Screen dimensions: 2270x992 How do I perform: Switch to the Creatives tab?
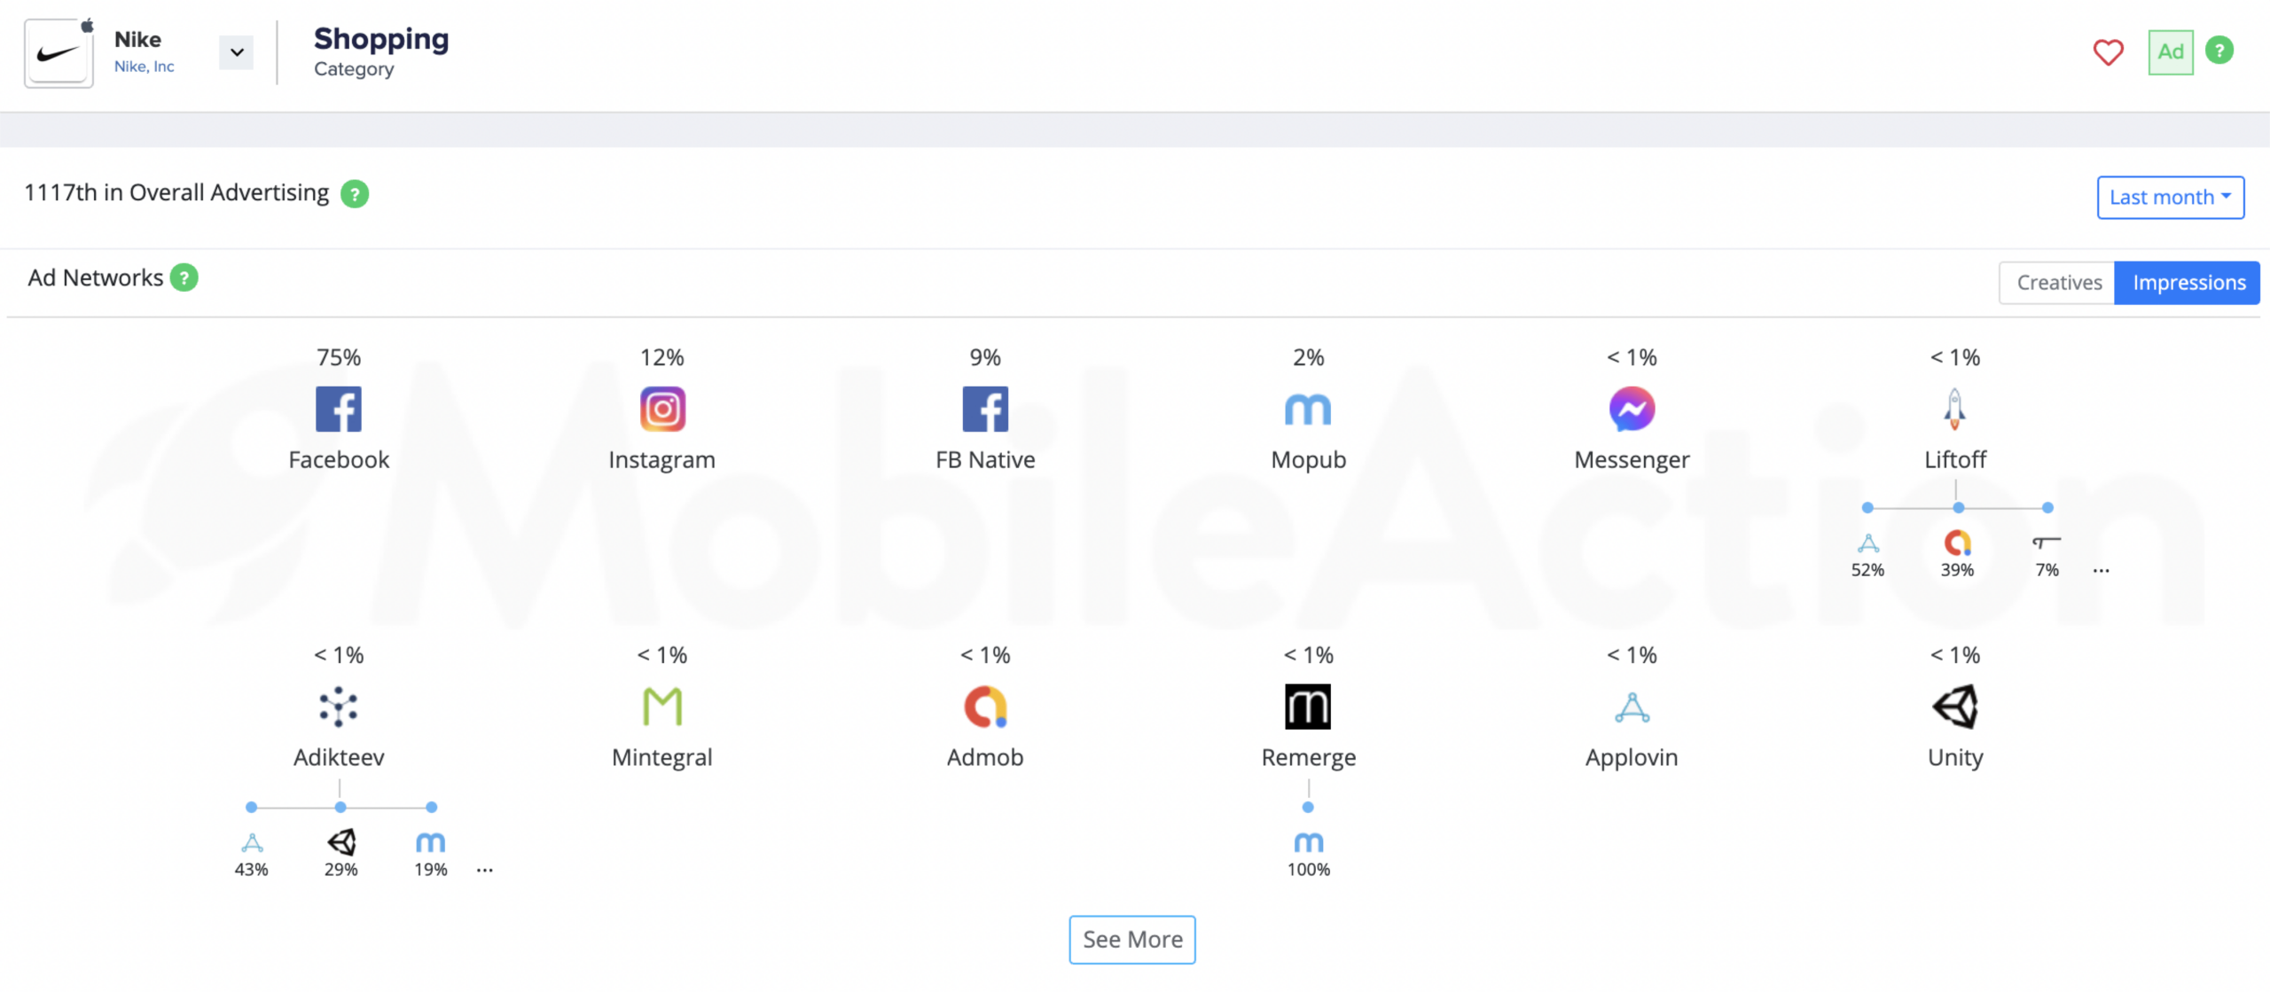[2058, 283]
